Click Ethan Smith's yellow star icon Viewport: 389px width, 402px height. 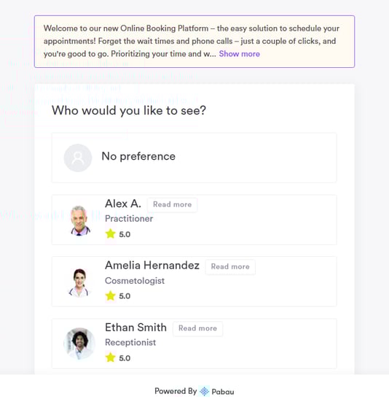[x=110, y=357]
